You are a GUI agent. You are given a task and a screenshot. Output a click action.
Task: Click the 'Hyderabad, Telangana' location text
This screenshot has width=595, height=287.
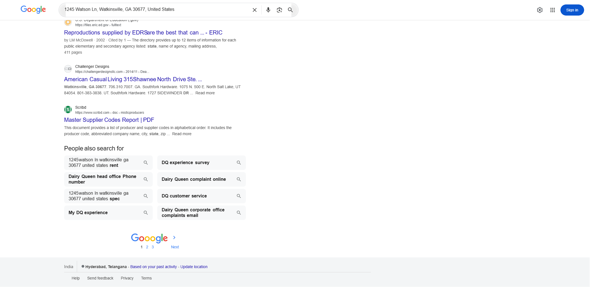[x=106, y=267]
